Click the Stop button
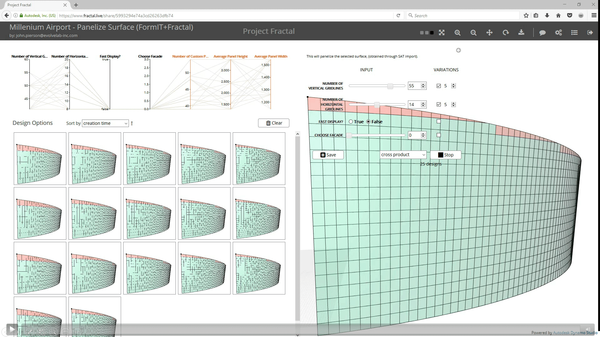The height and width of the screenshot is (337, 600). coord(445,155)
